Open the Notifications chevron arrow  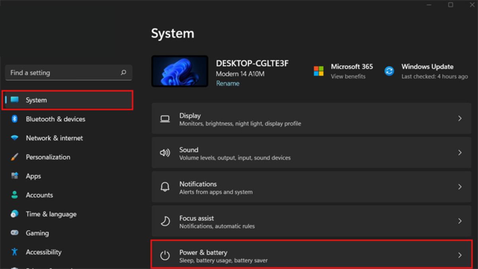point(460,187)
